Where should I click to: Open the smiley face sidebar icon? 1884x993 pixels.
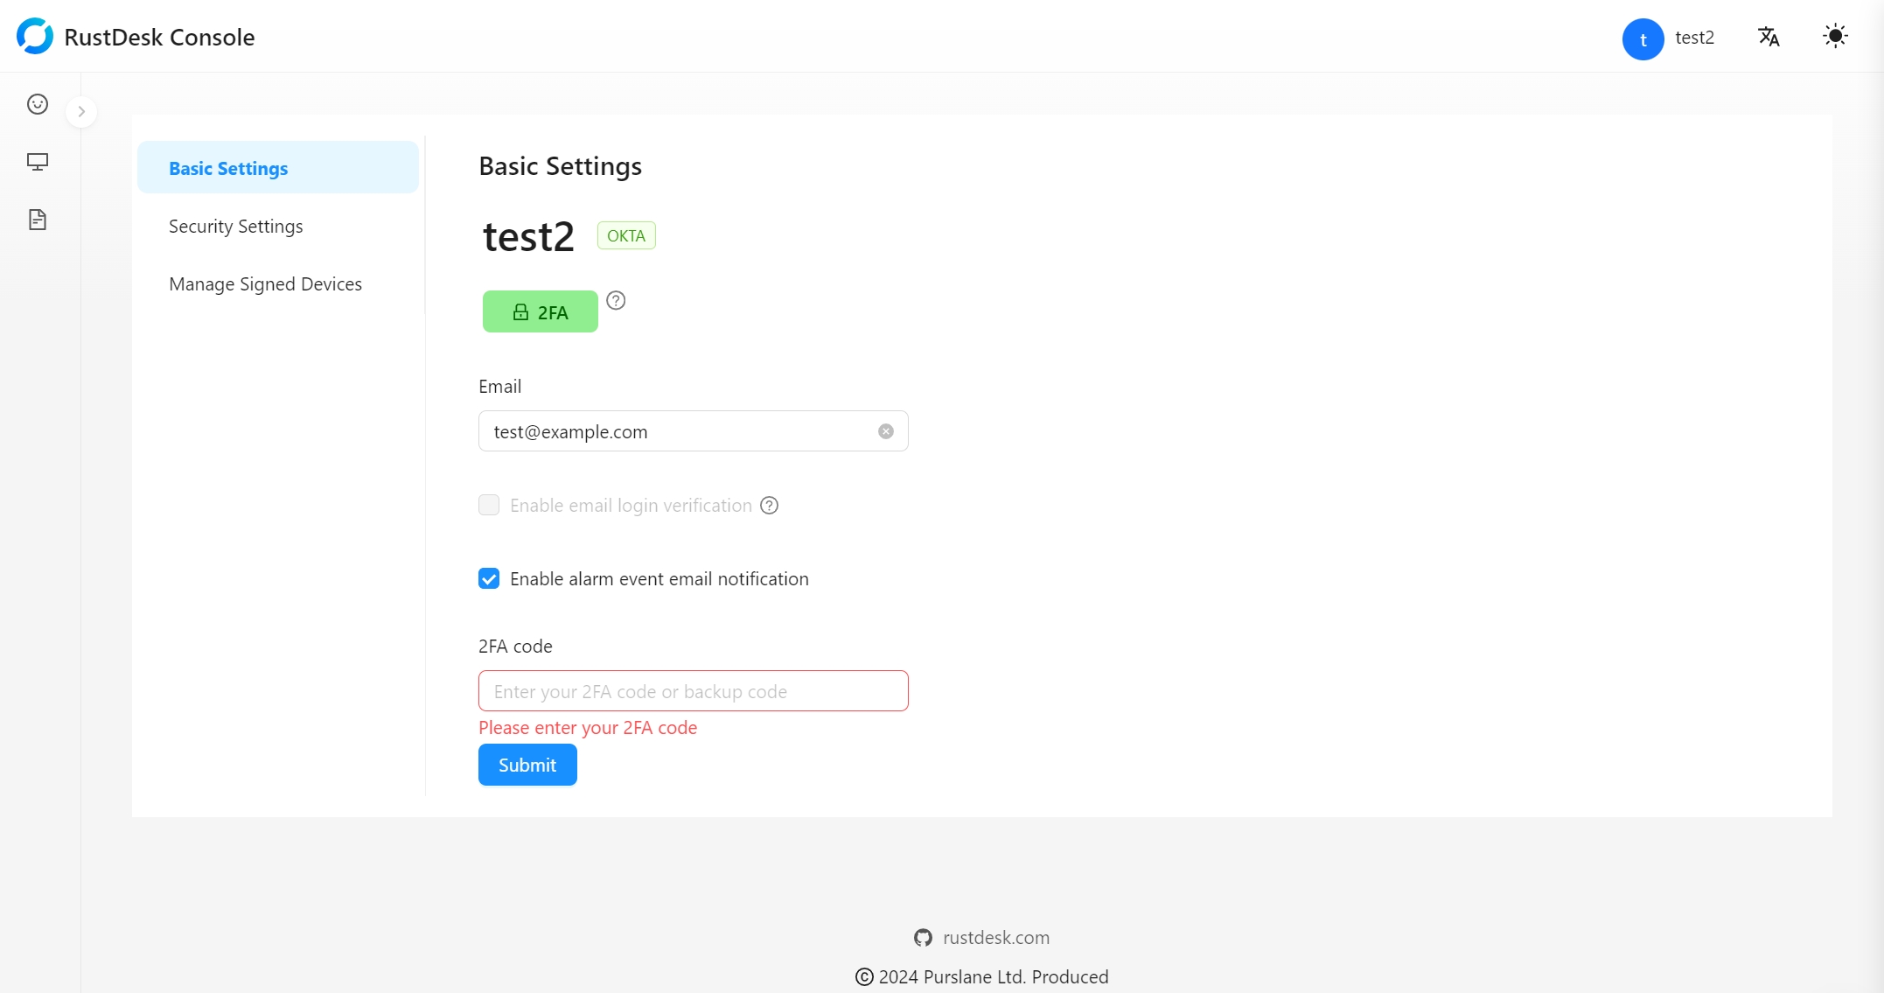point(38,104)
